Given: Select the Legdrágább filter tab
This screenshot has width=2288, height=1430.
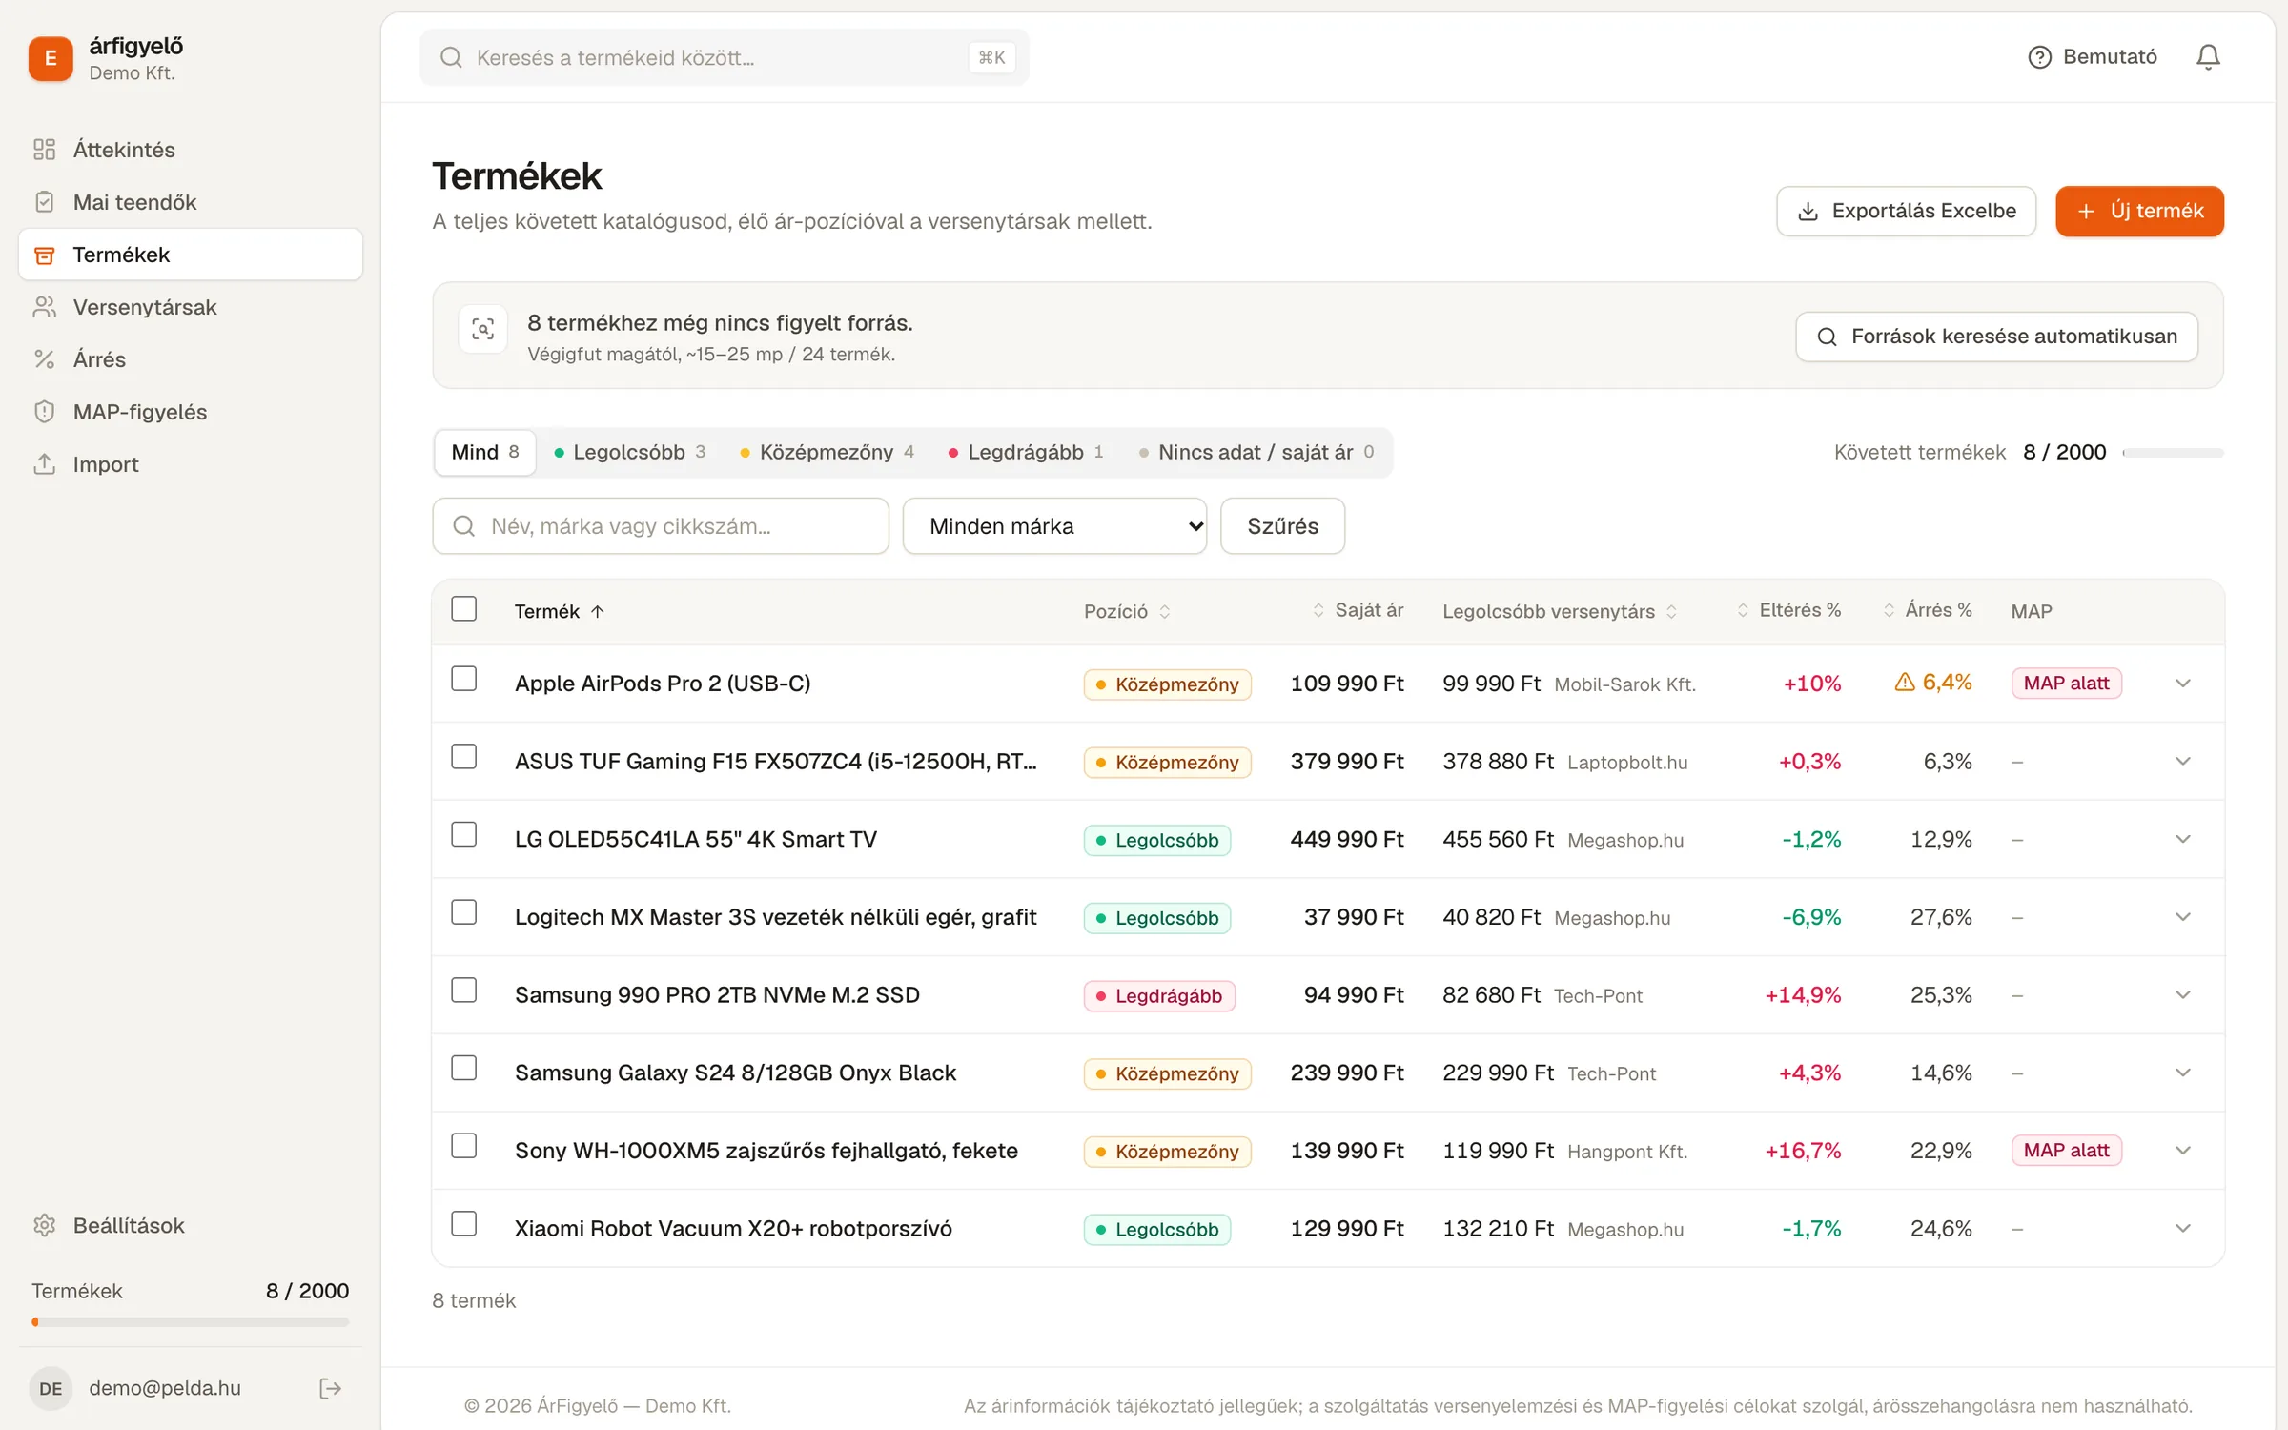Looking at the screenshot, I should coord(1026,452).
